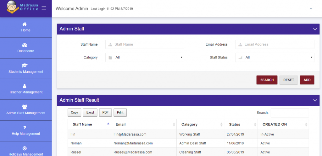Export the table using Excel button
The height and width of the screenshot is (156, 322).
coord(90,113)
